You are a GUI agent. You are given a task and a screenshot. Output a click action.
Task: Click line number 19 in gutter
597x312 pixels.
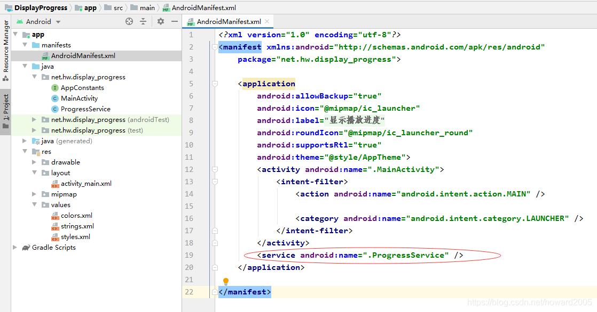click(x=189, y=255)
